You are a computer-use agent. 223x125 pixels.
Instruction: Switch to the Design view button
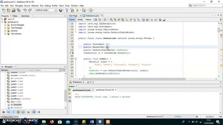(80, 19)
